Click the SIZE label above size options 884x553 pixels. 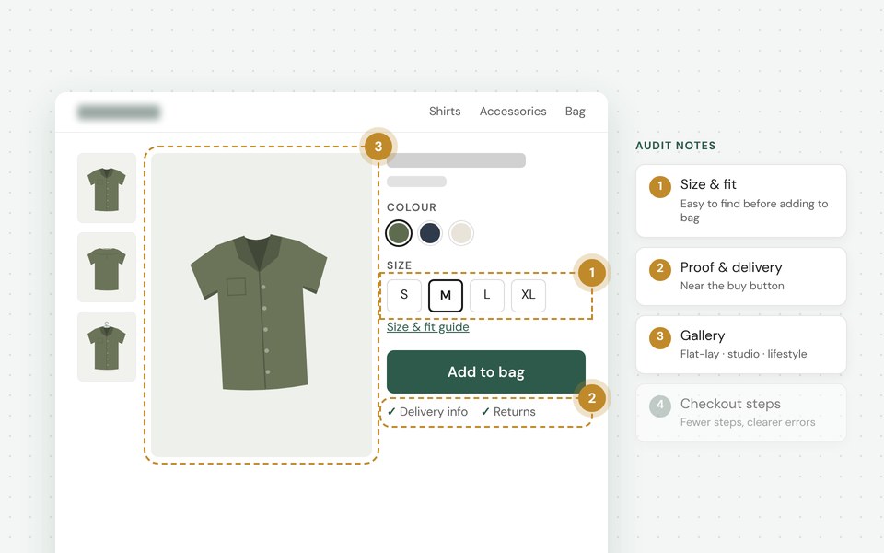[x=399, y=265]
